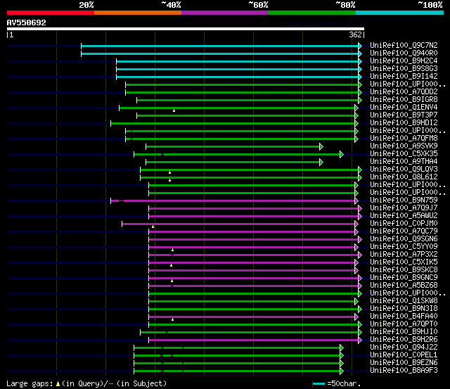Viewport: 450px width, 389px height.
Task: Click the purple arrowhead of UniRef100_B9N759 hit
Action: coord(356,201)
